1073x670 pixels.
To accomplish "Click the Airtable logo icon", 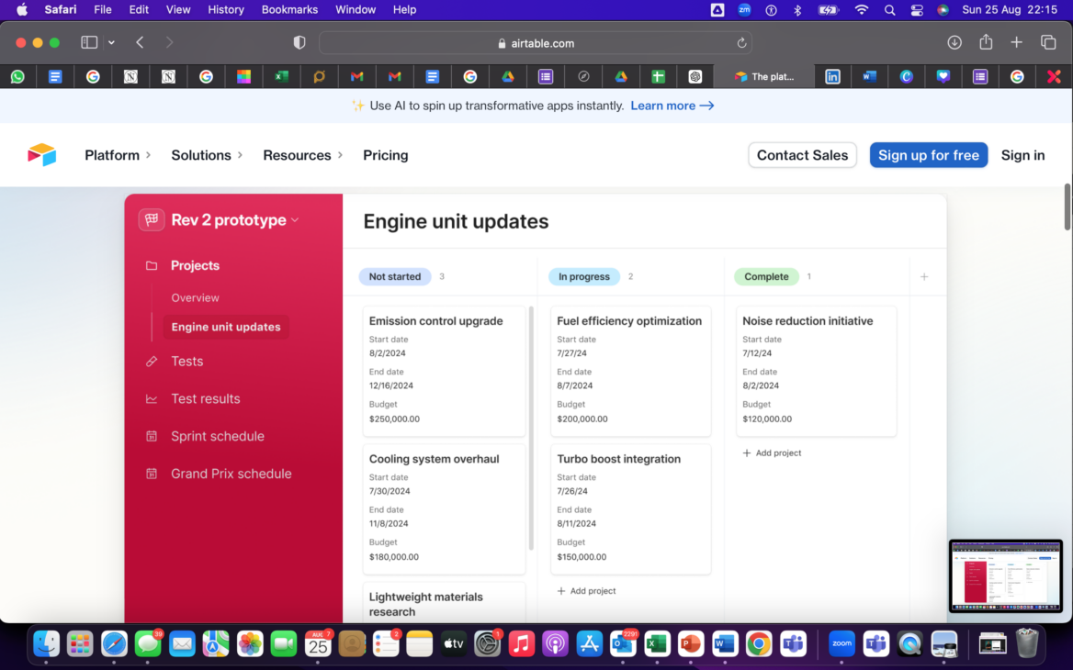I will [42, 155].
